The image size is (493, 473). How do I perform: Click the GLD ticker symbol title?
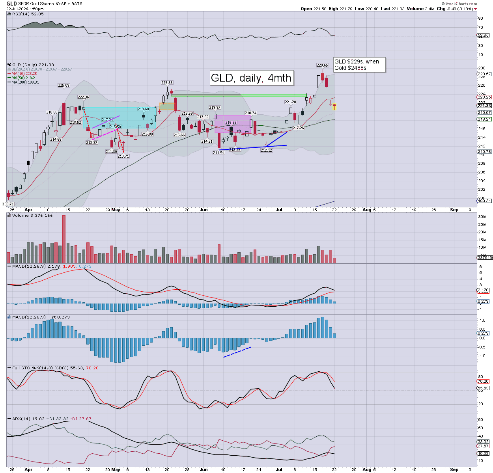point(11,4)
